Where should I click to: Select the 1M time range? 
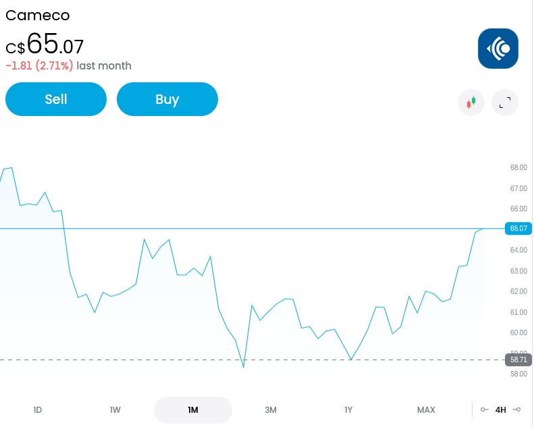click(193, 409)
